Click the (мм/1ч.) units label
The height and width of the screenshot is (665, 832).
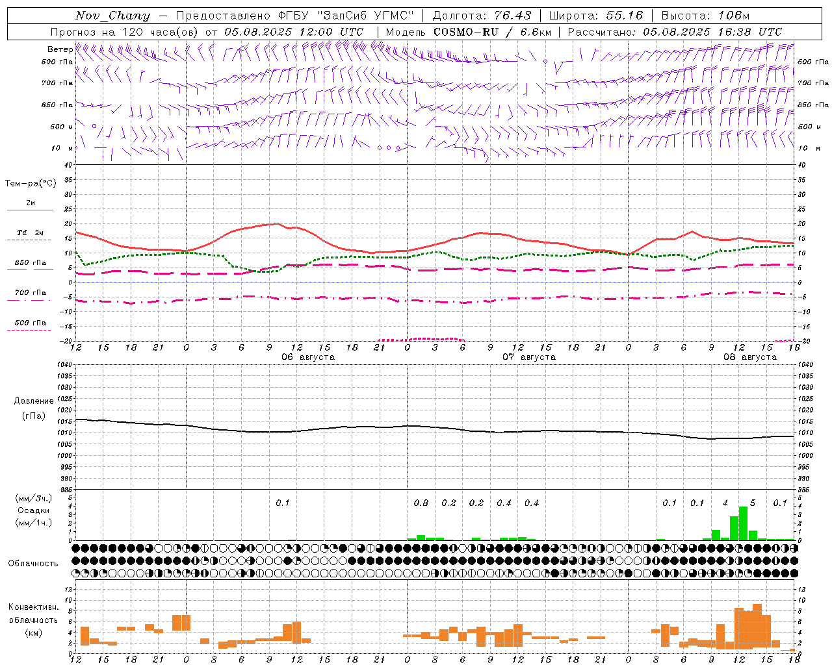tap(33, 523)
